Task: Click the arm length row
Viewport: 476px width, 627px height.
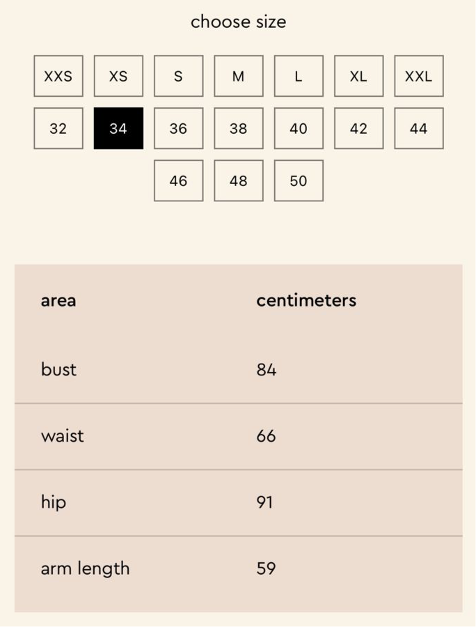Action: tap(238, 568)
